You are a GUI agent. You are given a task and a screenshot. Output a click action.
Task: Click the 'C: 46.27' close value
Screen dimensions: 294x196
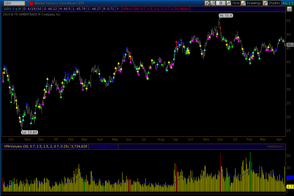pyautogui.click(x=95, y=9)
